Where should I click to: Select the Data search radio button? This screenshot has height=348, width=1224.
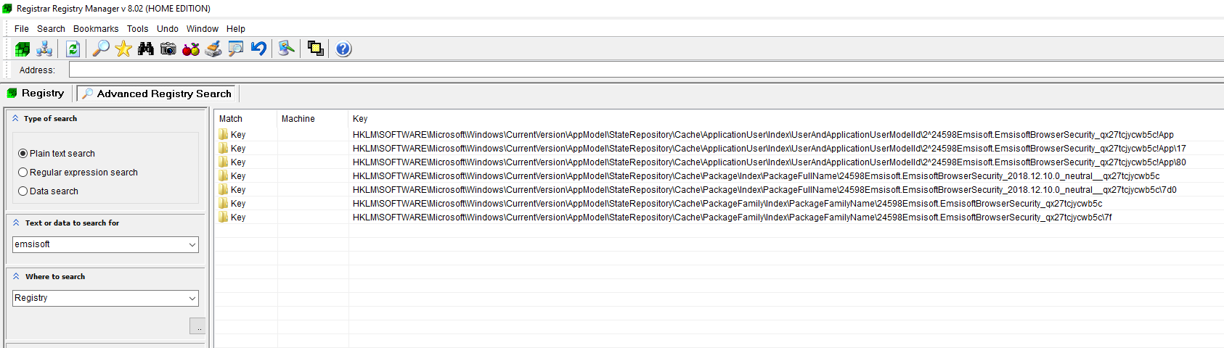(23, 191)
